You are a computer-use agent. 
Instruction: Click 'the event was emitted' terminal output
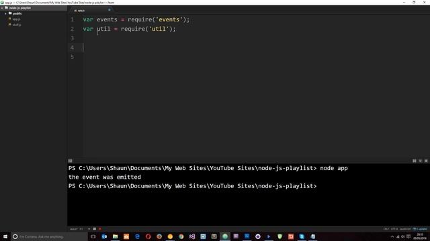pyautogui.click(x=105, y=177)
